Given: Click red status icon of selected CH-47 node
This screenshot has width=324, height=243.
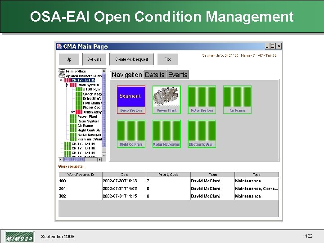Looking at the screenshot, I should 67,81.
